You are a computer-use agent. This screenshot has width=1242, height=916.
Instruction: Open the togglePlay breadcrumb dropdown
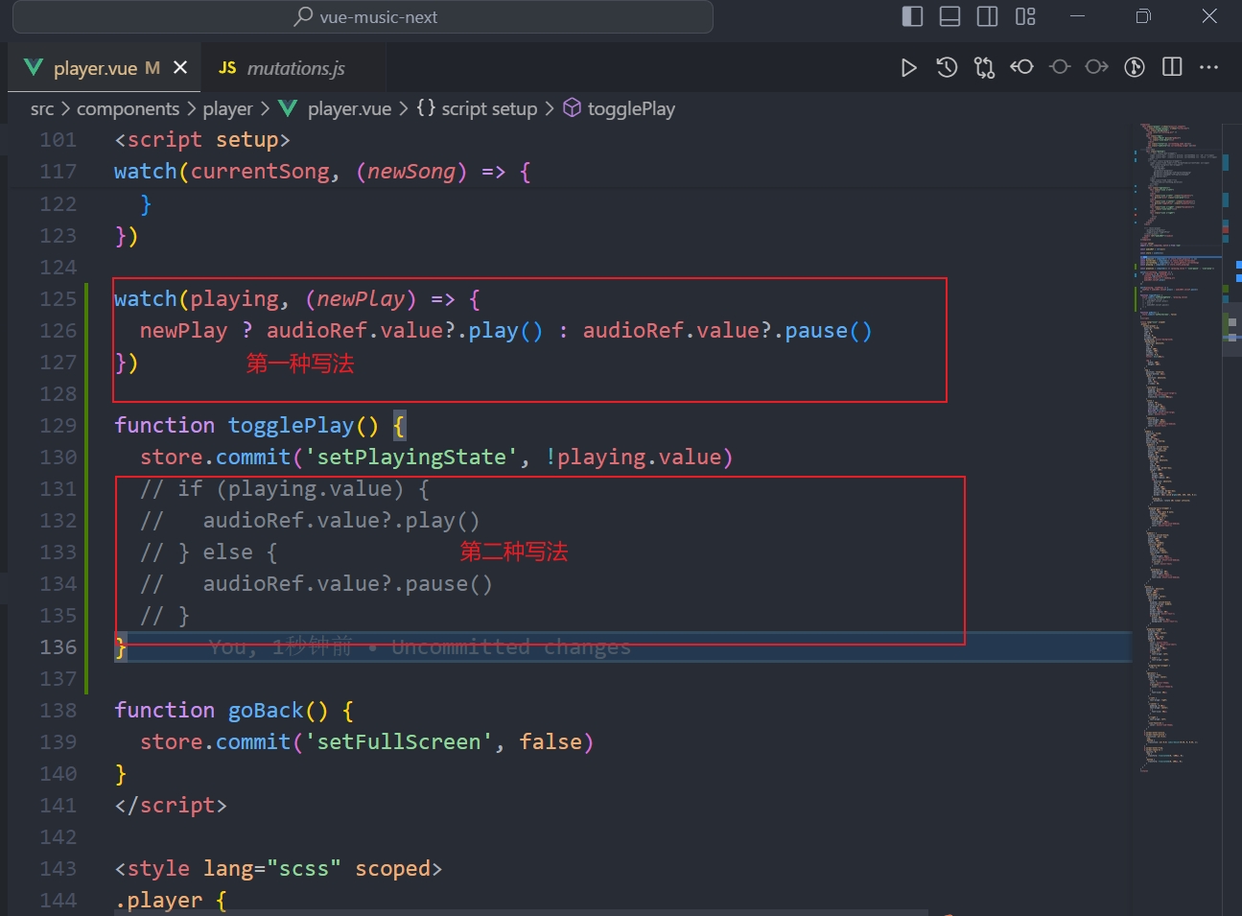point(631,108)
